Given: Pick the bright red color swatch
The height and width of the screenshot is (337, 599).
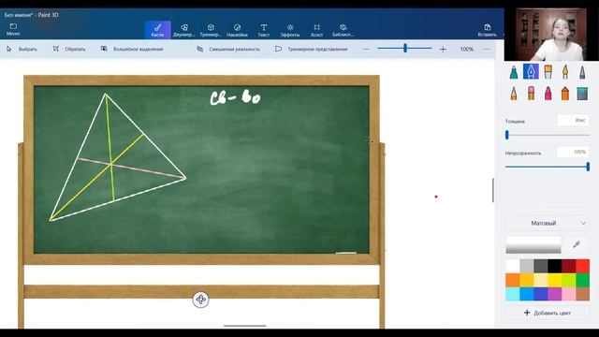Looking at the screenshot, I should tap(582, 266).
